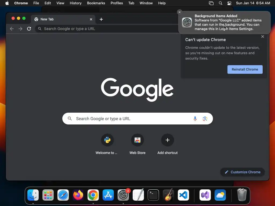Click Reinstall Chrome button

click(x=245, y=69)
